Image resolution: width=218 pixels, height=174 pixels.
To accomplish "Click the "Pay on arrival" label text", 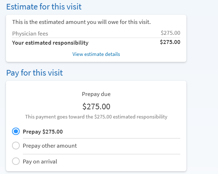I will 40,162.
